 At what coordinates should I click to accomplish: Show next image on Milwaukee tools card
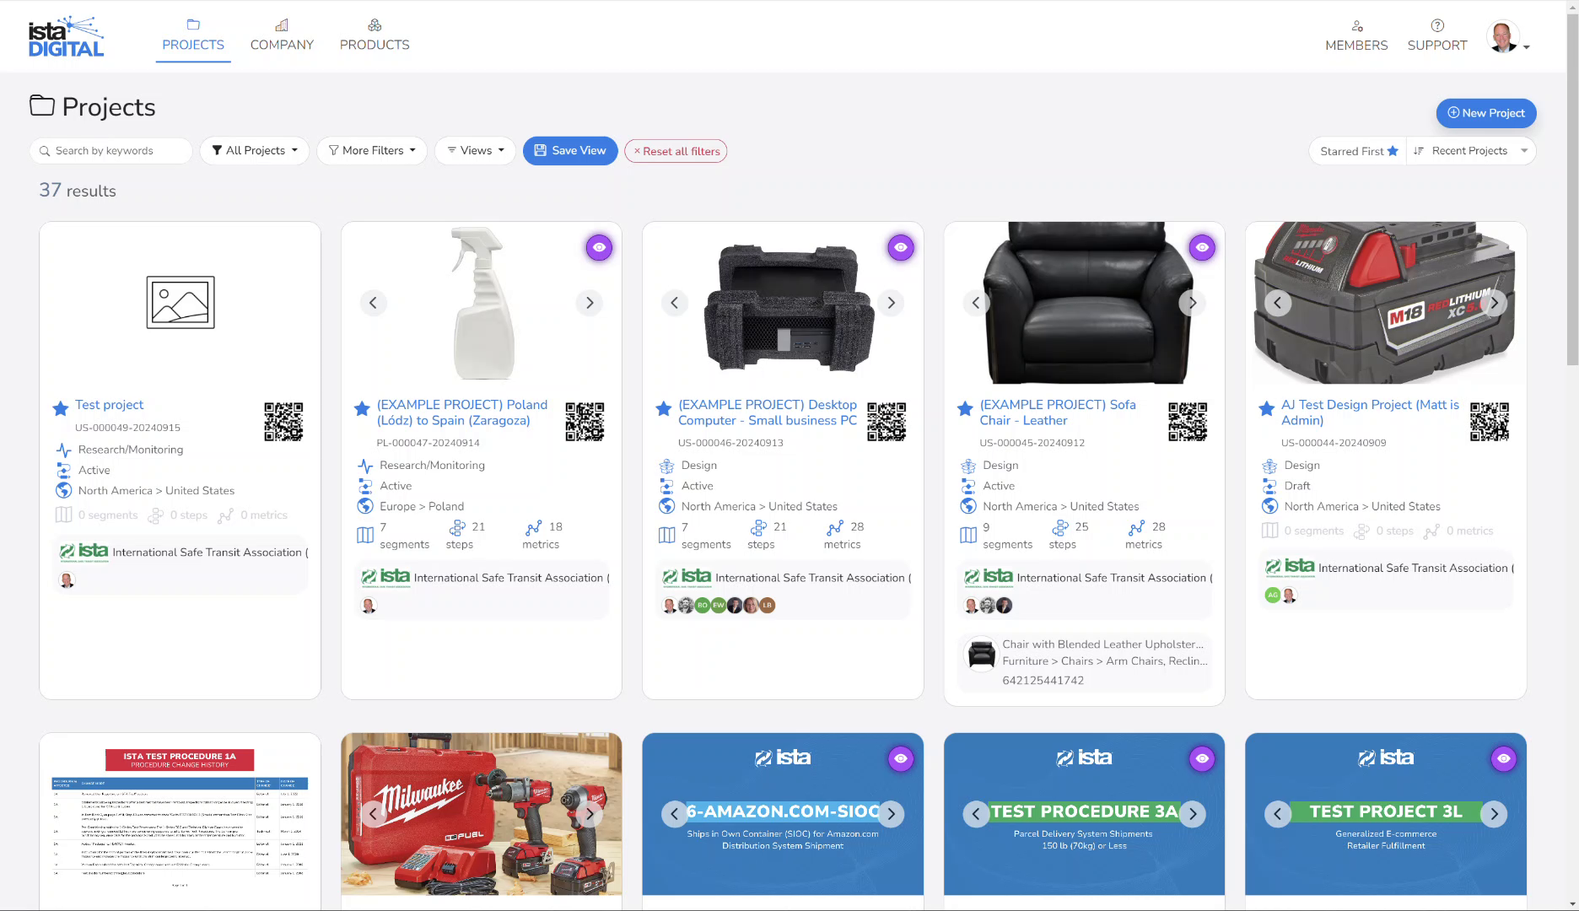(x=590, y=814)
